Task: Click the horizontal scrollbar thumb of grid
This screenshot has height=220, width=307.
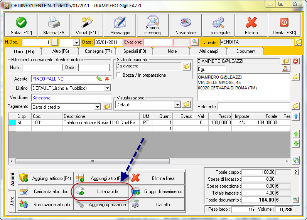Action: tap(93, 161)
